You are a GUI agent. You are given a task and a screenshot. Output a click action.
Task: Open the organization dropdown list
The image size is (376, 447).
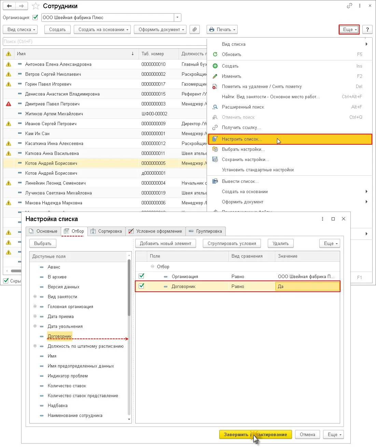coord(177,17)
